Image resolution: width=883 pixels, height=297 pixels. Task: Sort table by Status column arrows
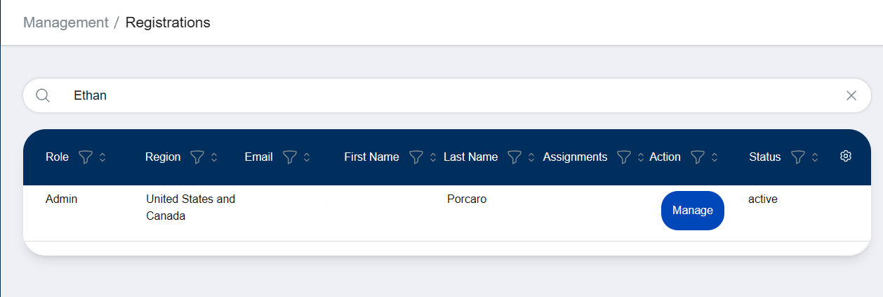click(814, 157)
